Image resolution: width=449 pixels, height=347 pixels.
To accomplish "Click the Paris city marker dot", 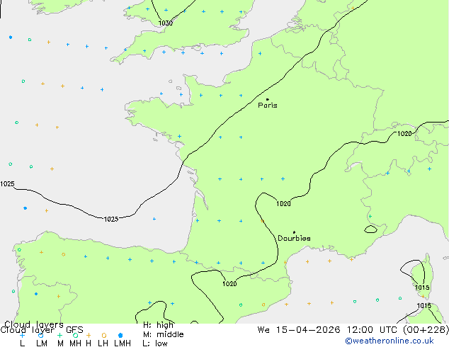I will click(268, 99).
